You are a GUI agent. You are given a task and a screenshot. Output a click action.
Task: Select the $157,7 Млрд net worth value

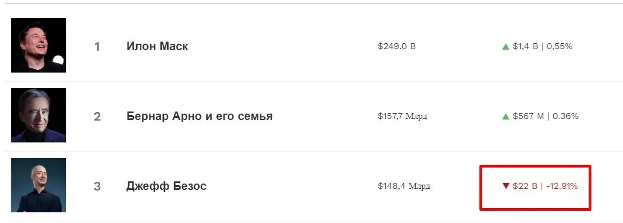pos(402,116)
